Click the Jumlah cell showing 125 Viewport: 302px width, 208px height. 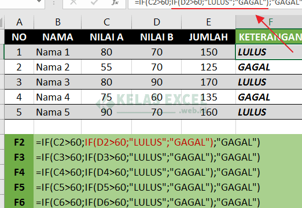pos(208,67)
